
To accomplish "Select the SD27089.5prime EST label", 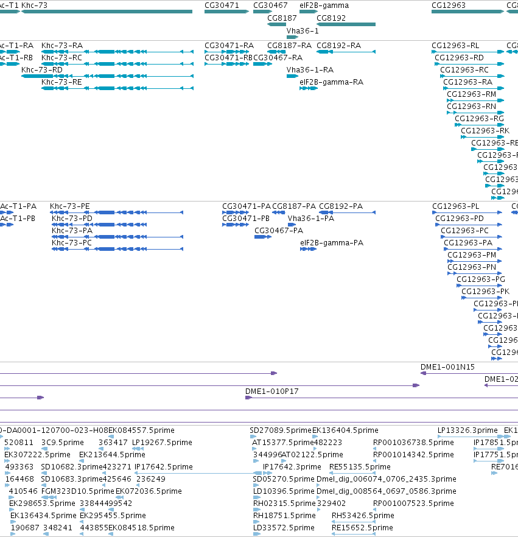I will pyautogui.click(x=281, y=430).
